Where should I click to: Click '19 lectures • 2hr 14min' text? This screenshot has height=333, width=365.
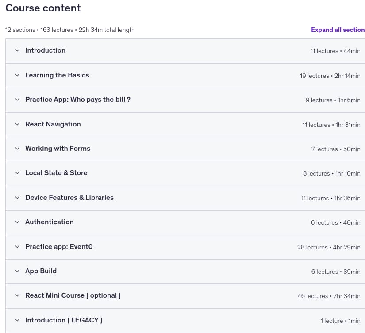point(330,76)
